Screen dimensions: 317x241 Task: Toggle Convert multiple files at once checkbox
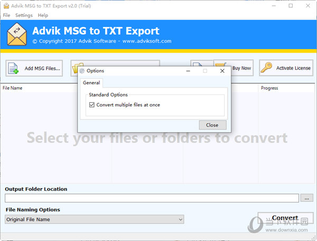pyautogui.click(x=92, y=105)
